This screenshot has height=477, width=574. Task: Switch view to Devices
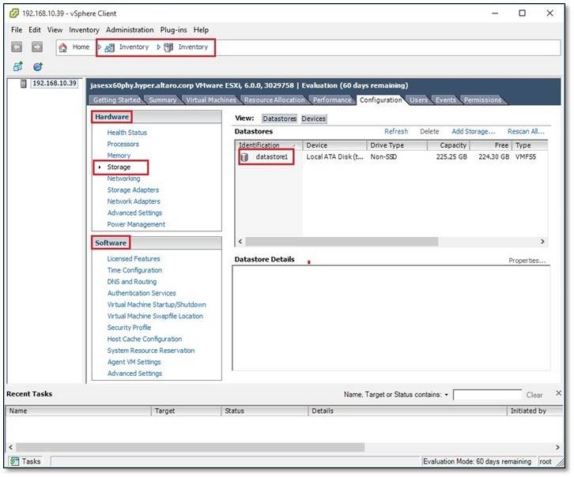coord(313,118)
